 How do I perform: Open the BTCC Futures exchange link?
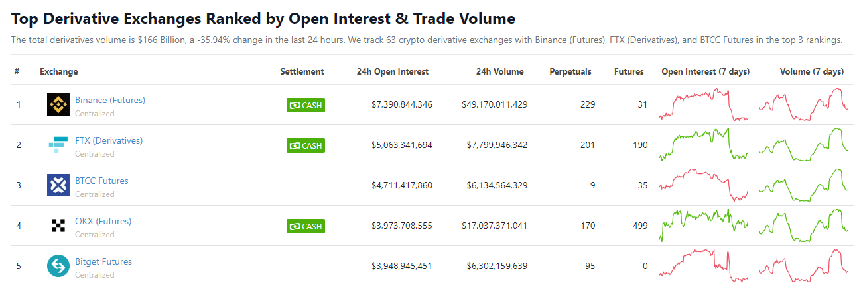101,181
